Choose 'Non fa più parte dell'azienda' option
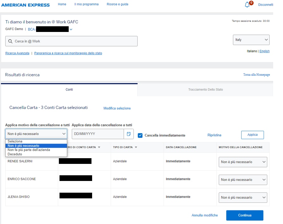This screenshot has width=283, height=224. (x=29, y=150)
